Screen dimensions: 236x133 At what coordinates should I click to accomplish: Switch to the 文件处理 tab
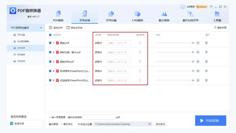coord(85,16)
